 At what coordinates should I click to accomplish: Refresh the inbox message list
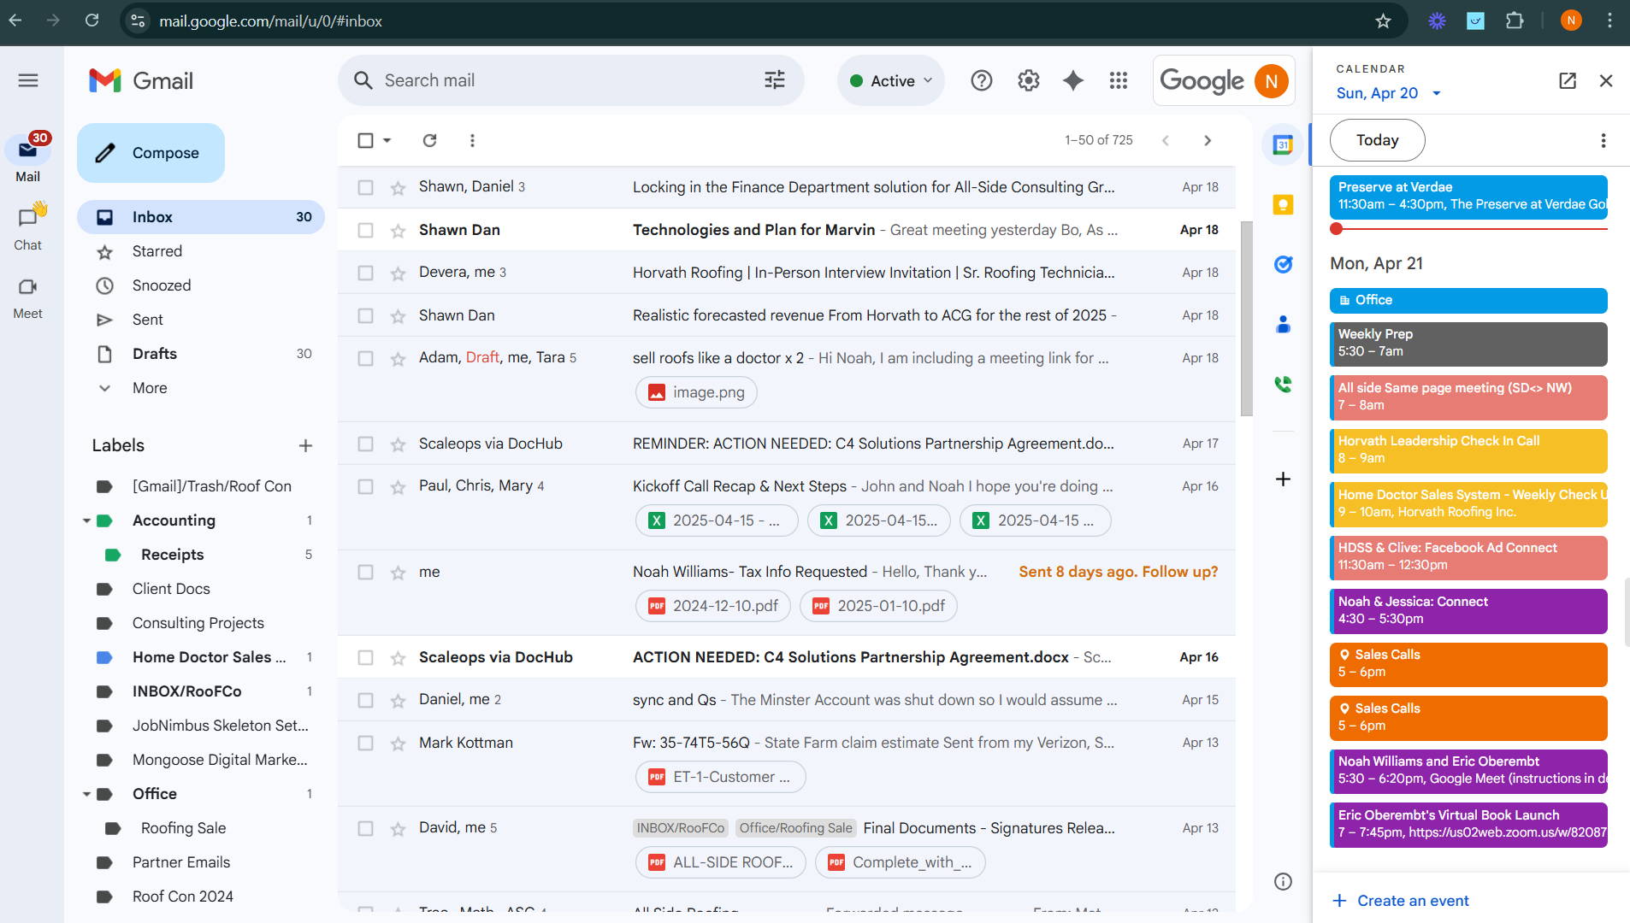click(429, 140)
